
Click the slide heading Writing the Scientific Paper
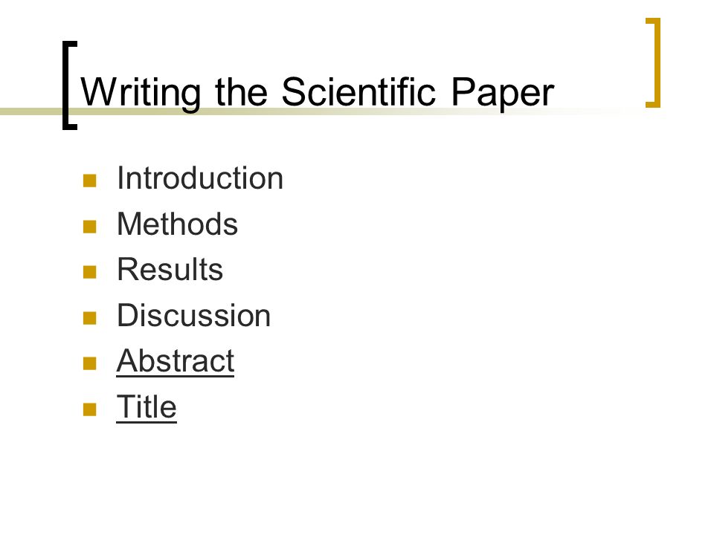[x=318, y=93]
